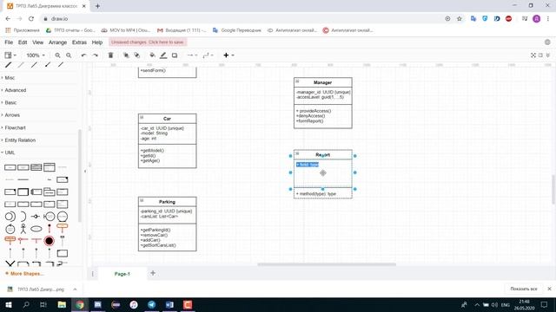
Task: Open Telegram from the taskbar
Action: [151, 304]
